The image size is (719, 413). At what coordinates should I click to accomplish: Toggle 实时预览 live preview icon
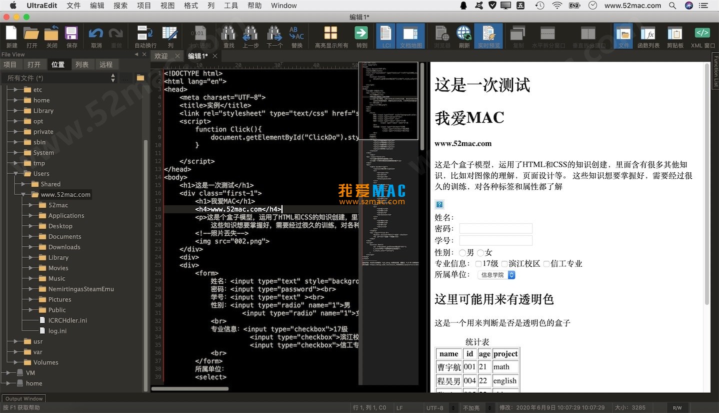coord(488,33)
